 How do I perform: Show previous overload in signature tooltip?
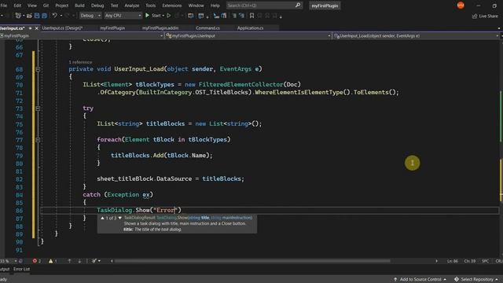[x=102, y=219]
